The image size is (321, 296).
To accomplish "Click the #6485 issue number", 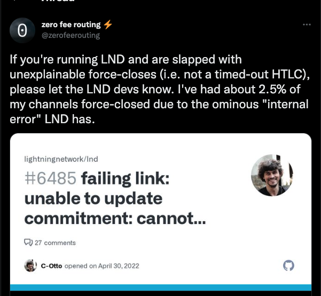I will click(50, 178).
